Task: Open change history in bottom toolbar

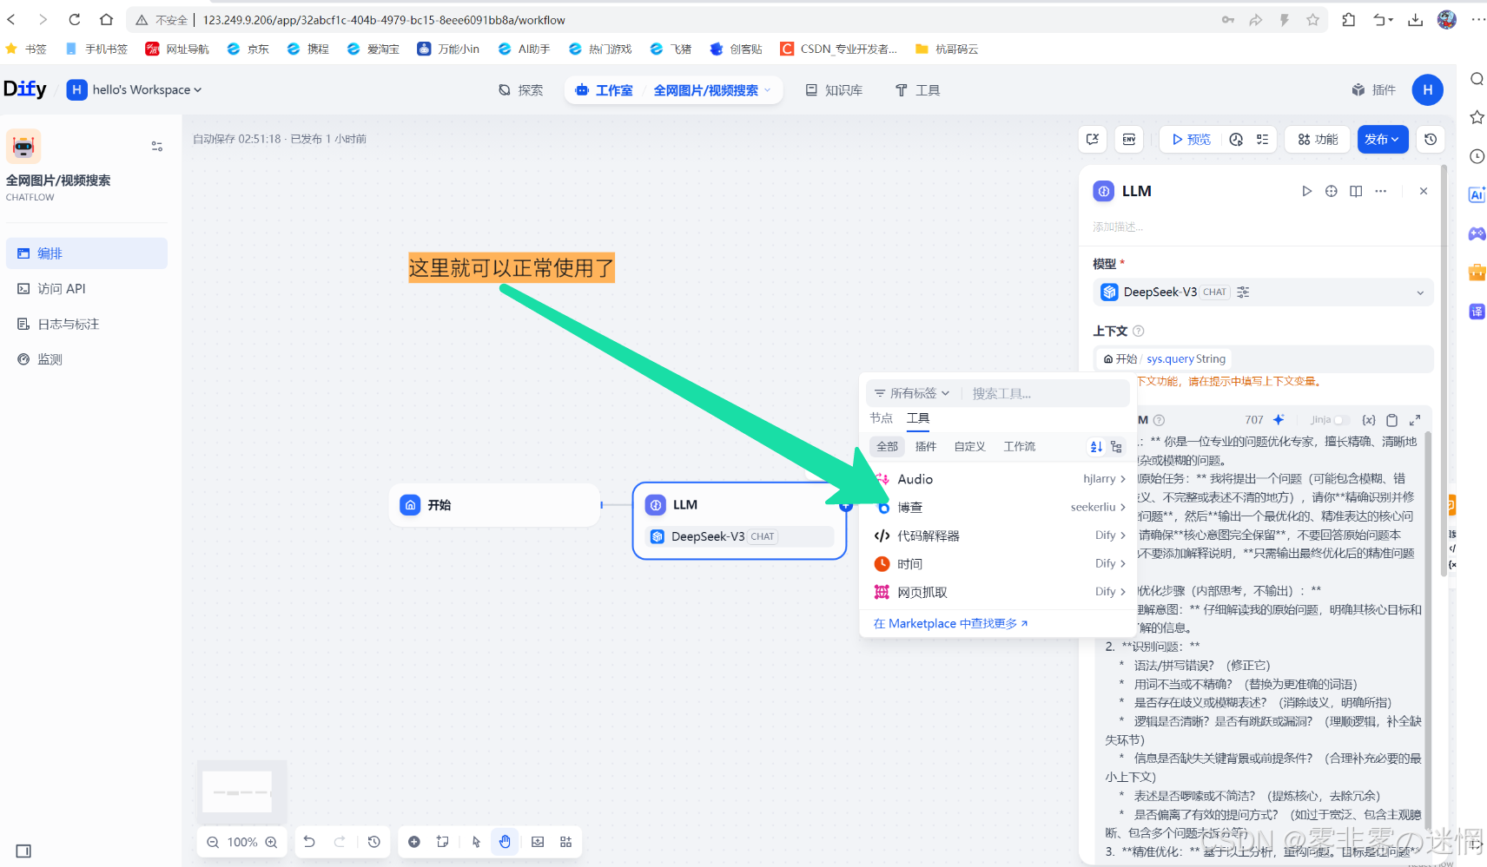Action: tap(374, 842)
